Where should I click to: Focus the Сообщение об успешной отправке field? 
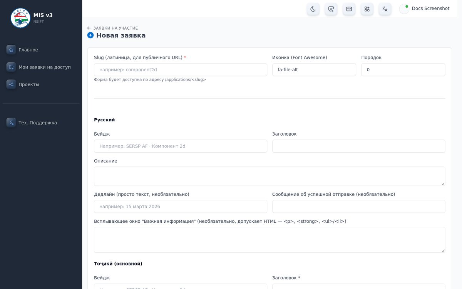pos(359,207)
